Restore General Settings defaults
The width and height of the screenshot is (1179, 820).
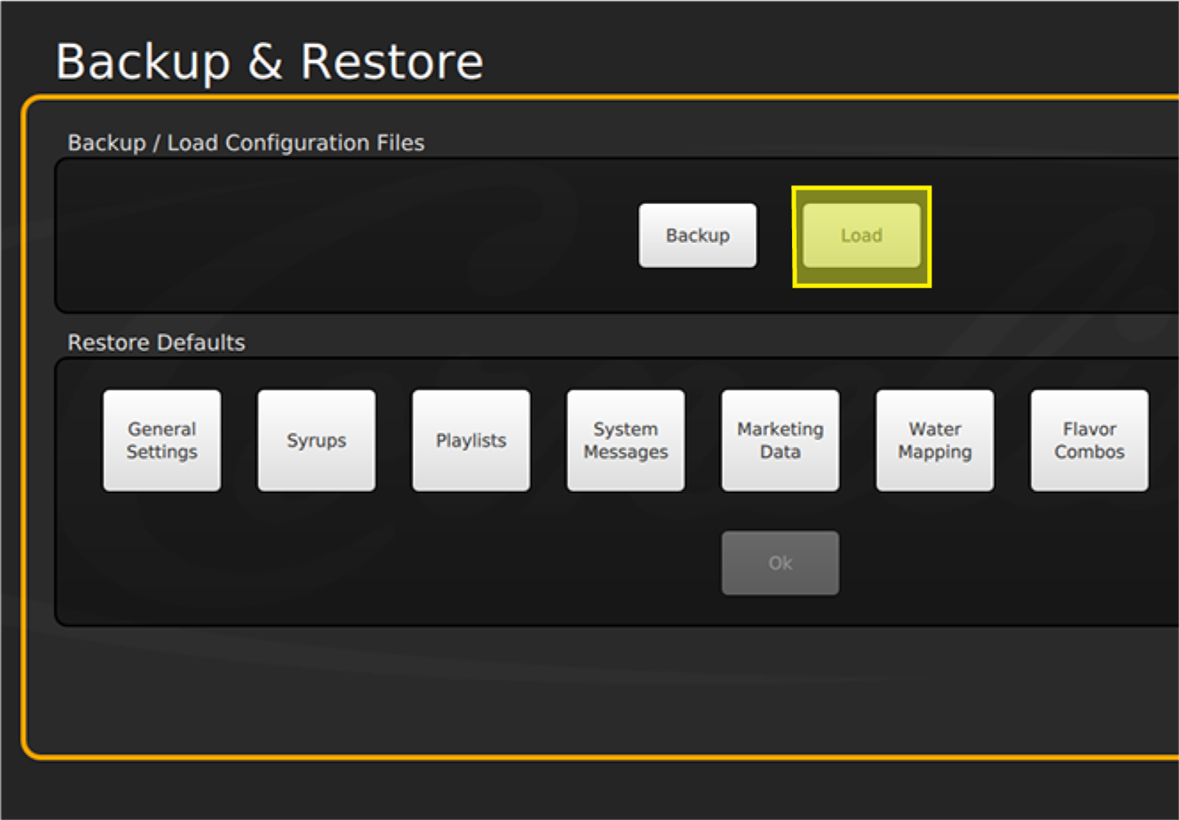[162, 440]
